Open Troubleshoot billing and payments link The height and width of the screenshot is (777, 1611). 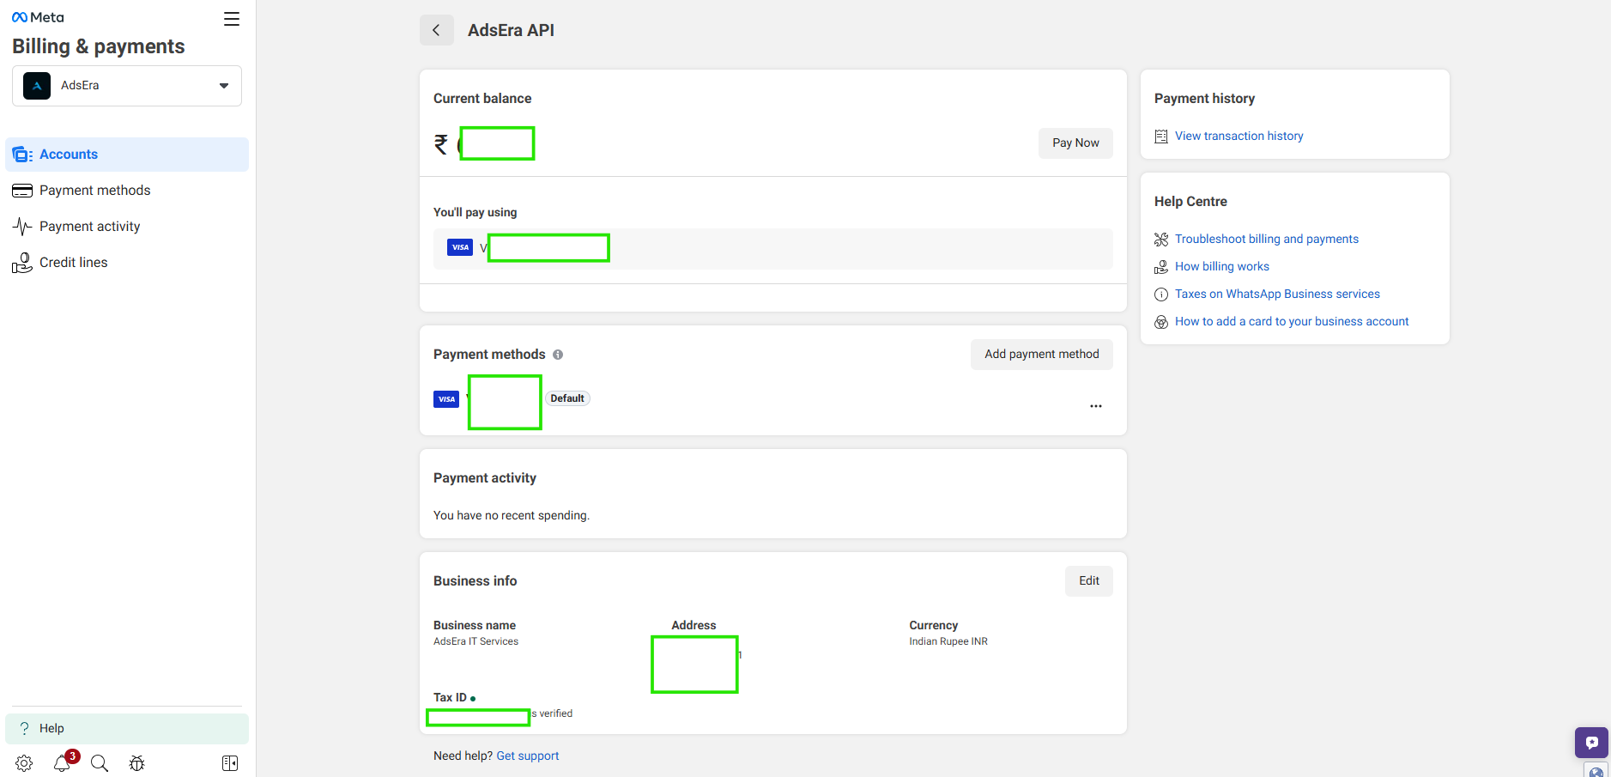(x=1266, y=240)
